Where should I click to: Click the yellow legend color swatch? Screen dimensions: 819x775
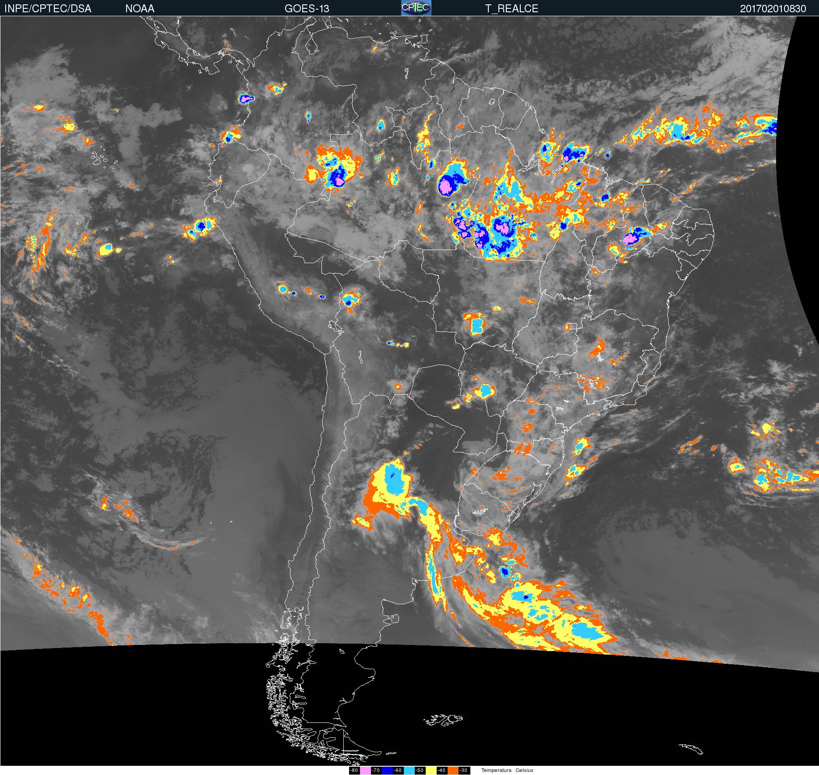(x=431, y=771)
